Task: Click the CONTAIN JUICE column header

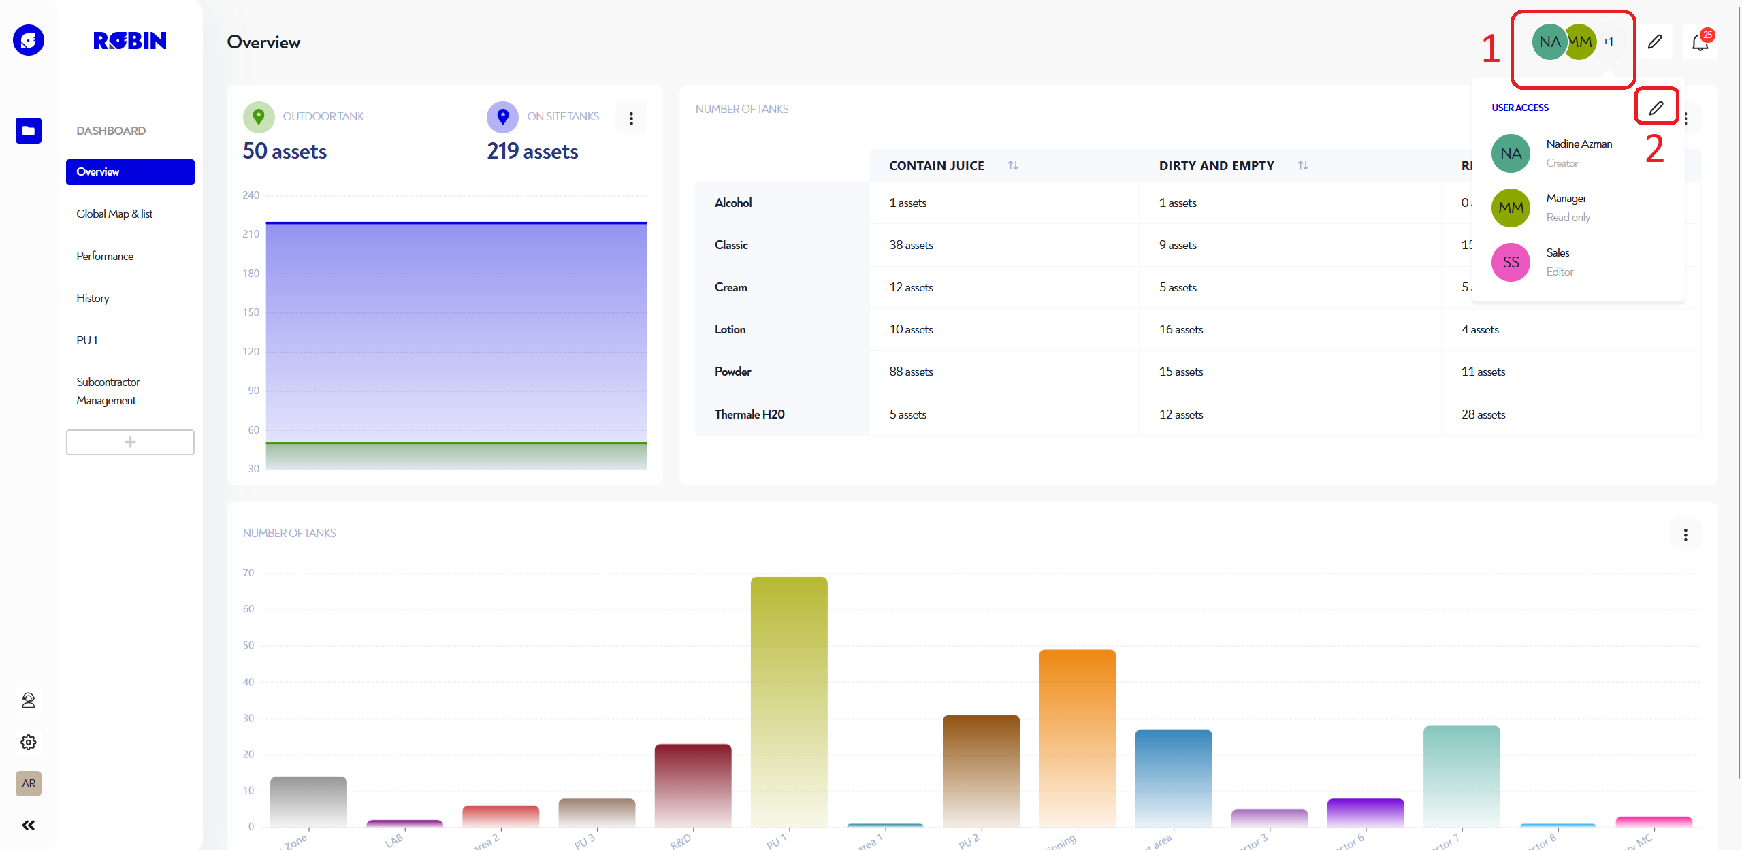Action: click(x=937, y=165)
